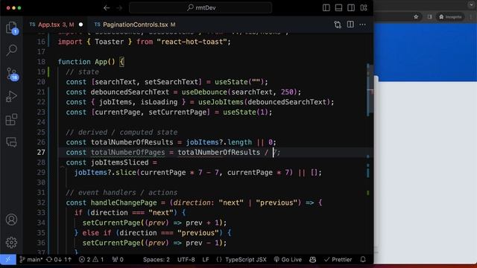Toggle the bottom panel layout icon
Image resolution: width=477 pixels, height=268 pixels.
(338, 8)
